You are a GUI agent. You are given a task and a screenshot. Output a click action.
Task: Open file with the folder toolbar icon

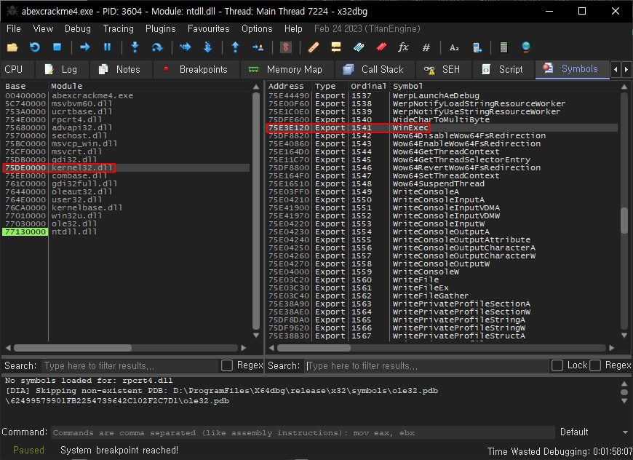(12, 47)
